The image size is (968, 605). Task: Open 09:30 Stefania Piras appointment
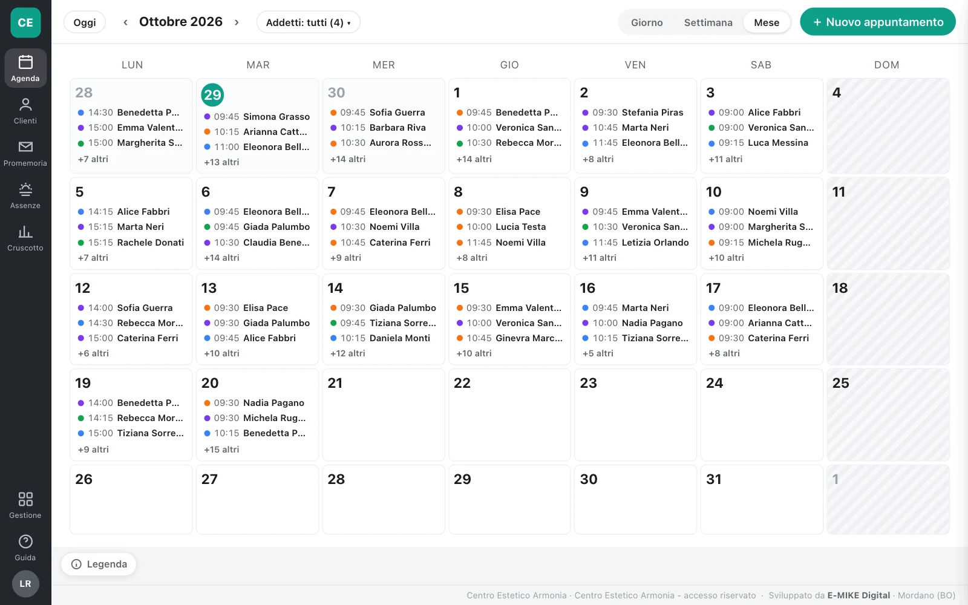tap(636, 113)
